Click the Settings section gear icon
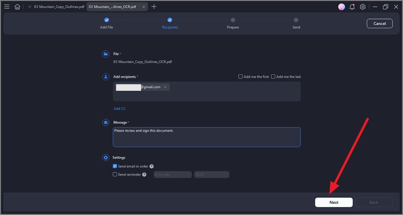This screenshot has width=403, height=215. pos(106,157)
